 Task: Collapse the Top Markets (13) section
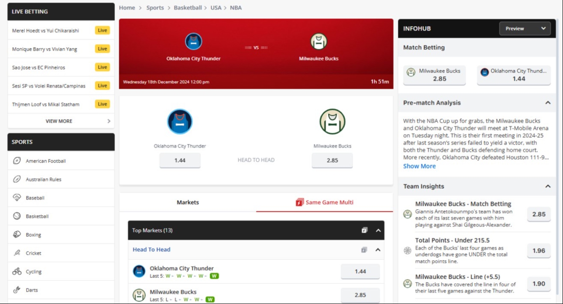coord(378,230)
